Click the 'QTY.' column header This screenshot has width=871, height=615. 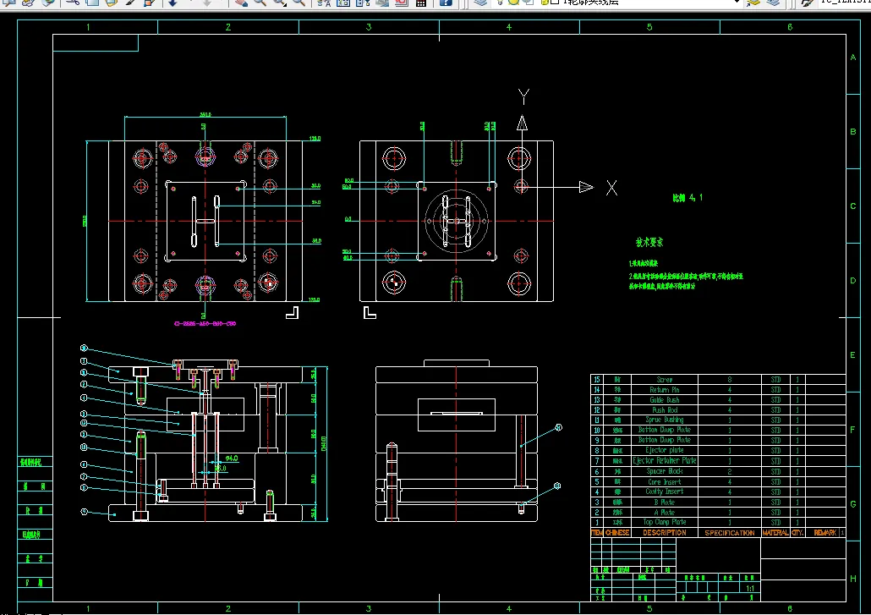tap(797, 533)
